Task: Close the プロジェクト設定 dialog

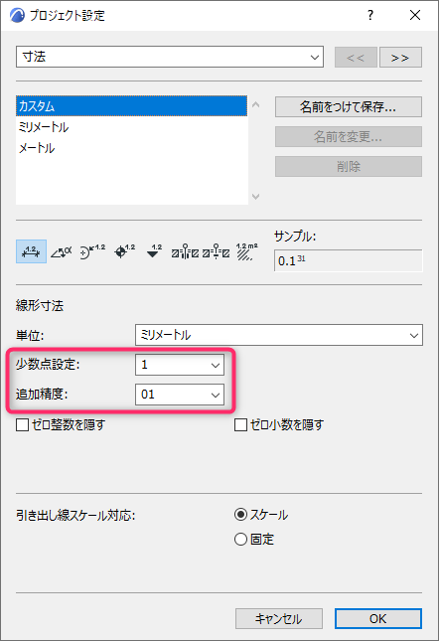Action: coord(415,16)
